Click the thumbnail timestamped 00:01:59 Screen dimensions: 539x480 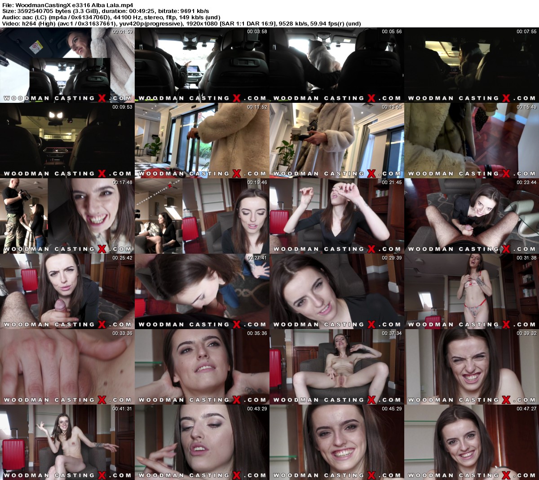tap(67, 65)
